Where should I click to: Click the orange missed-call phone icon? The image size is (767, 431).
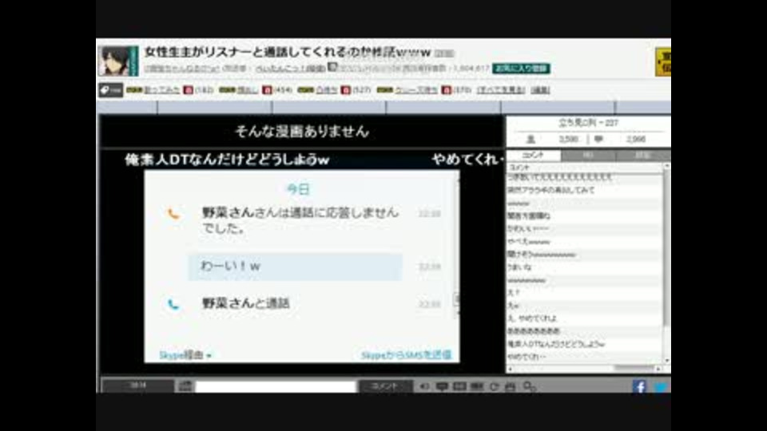[x=173, y=214]
